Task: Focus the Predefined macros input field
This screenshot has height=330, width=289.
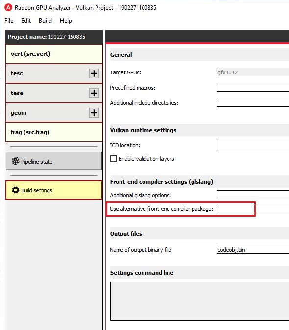Action: [253, 87]
